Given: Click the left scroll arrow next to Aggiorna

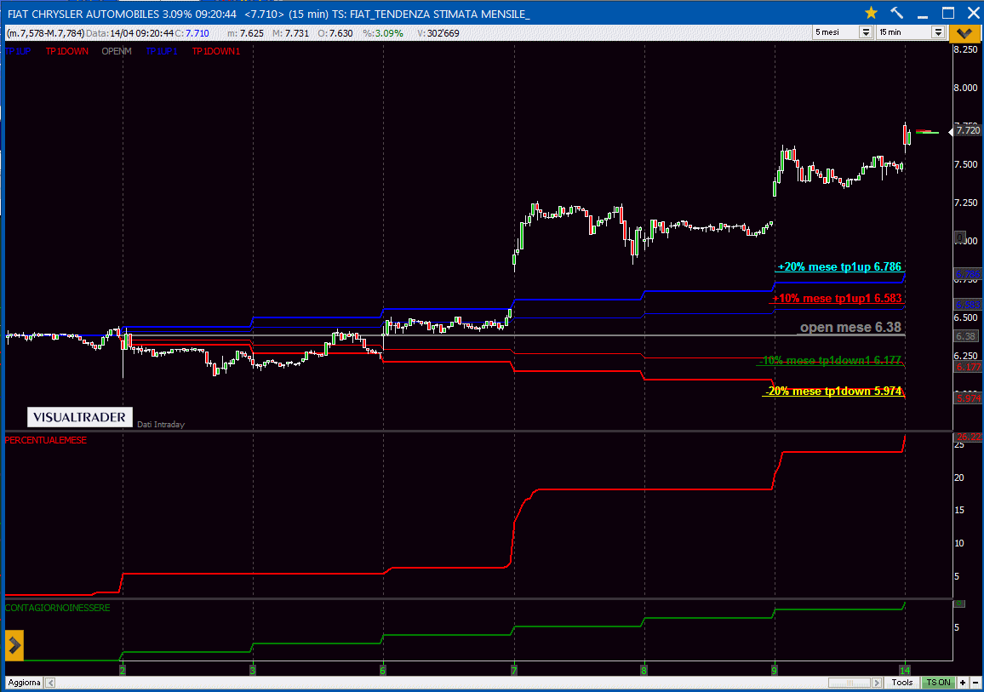Looking at the screenshot, I should [50, 683].
